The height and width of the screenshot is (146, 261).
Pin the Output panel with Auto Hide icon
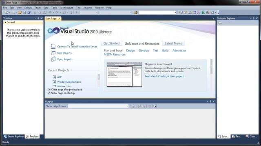(210, 101)
